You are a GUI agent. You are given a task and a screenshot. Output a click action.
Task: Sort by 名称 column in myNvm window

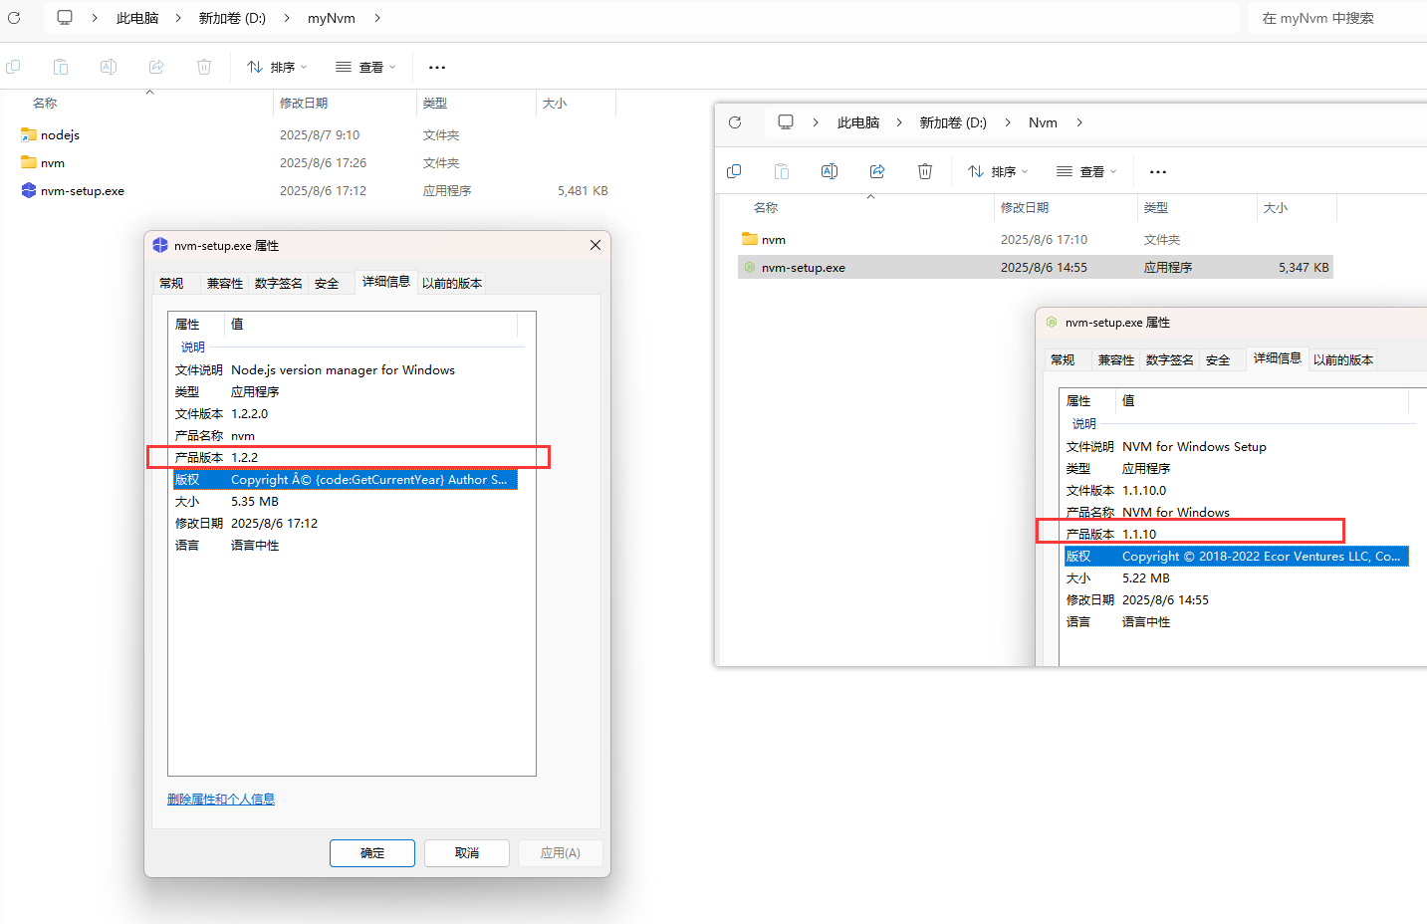45,104
